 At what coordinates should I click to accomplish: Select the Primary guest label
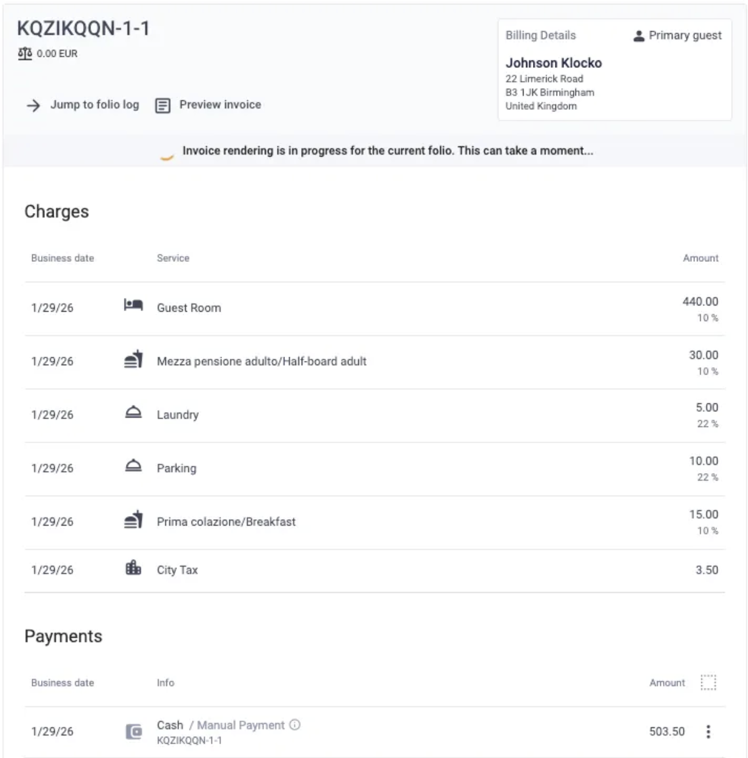coord(685,36)
